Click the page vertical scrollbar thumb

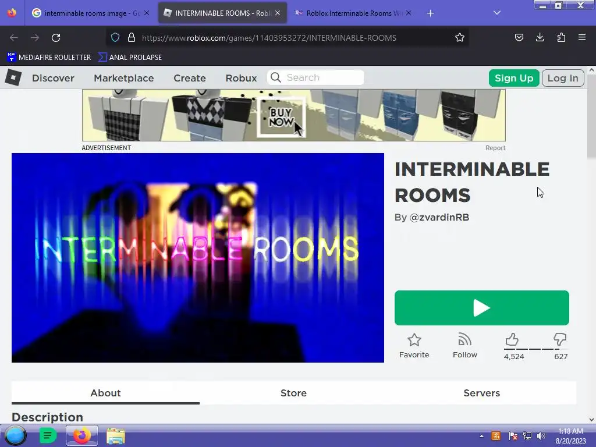point(591,116)
